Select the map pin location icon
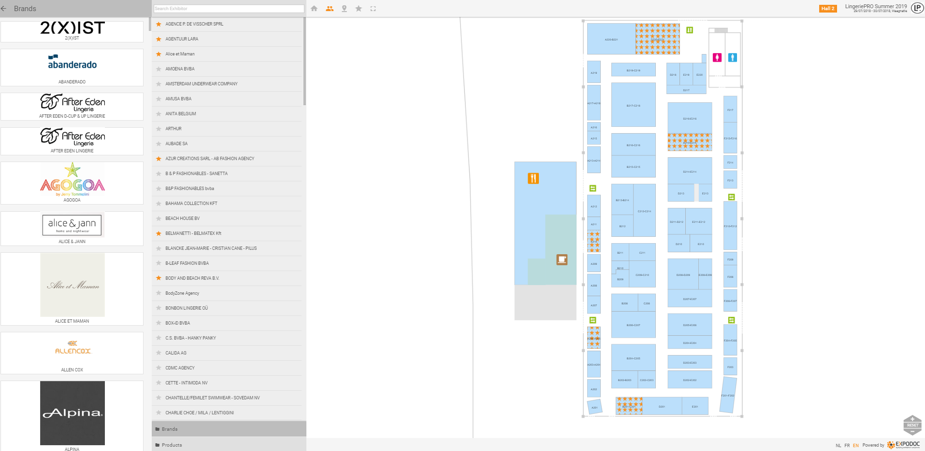Screen dimensions: 925x451 344,9
